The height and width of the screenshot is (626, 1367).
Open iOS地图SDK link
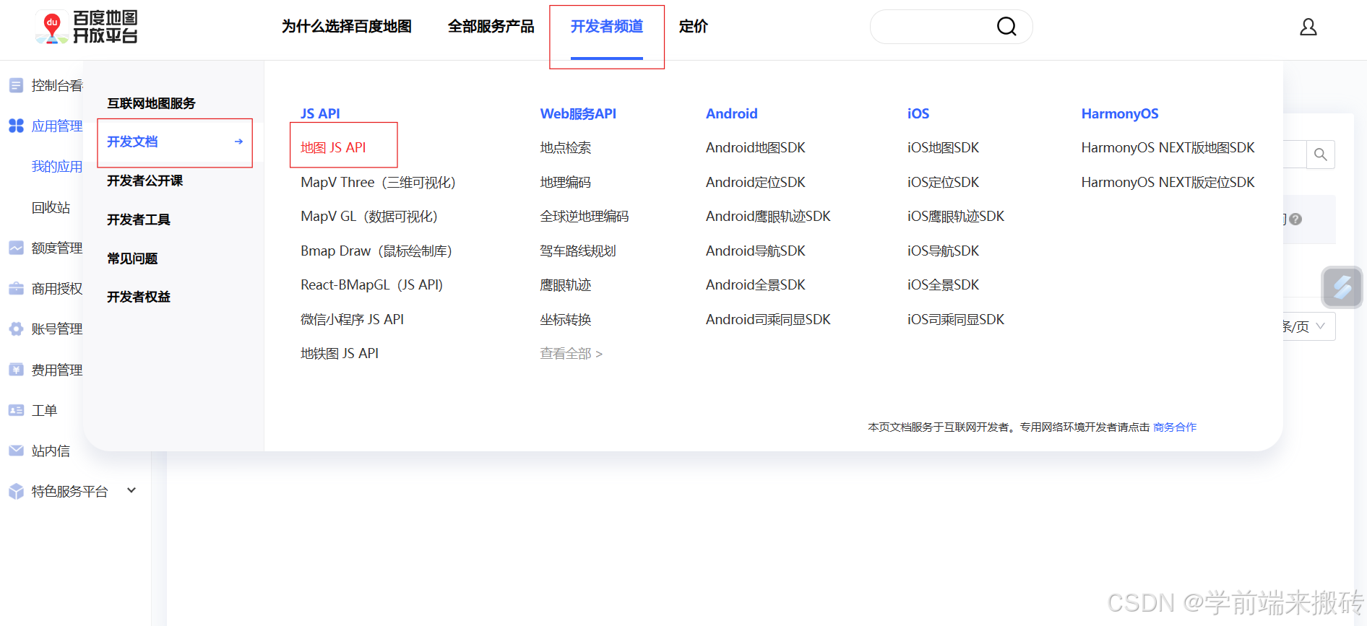click(x=944, y=147)
